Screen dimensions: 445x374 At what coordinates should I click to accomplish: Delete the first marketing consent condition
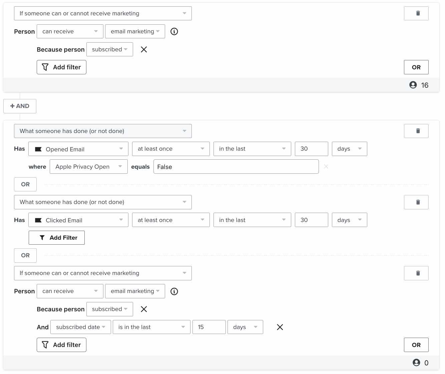(x=416, y=13)
